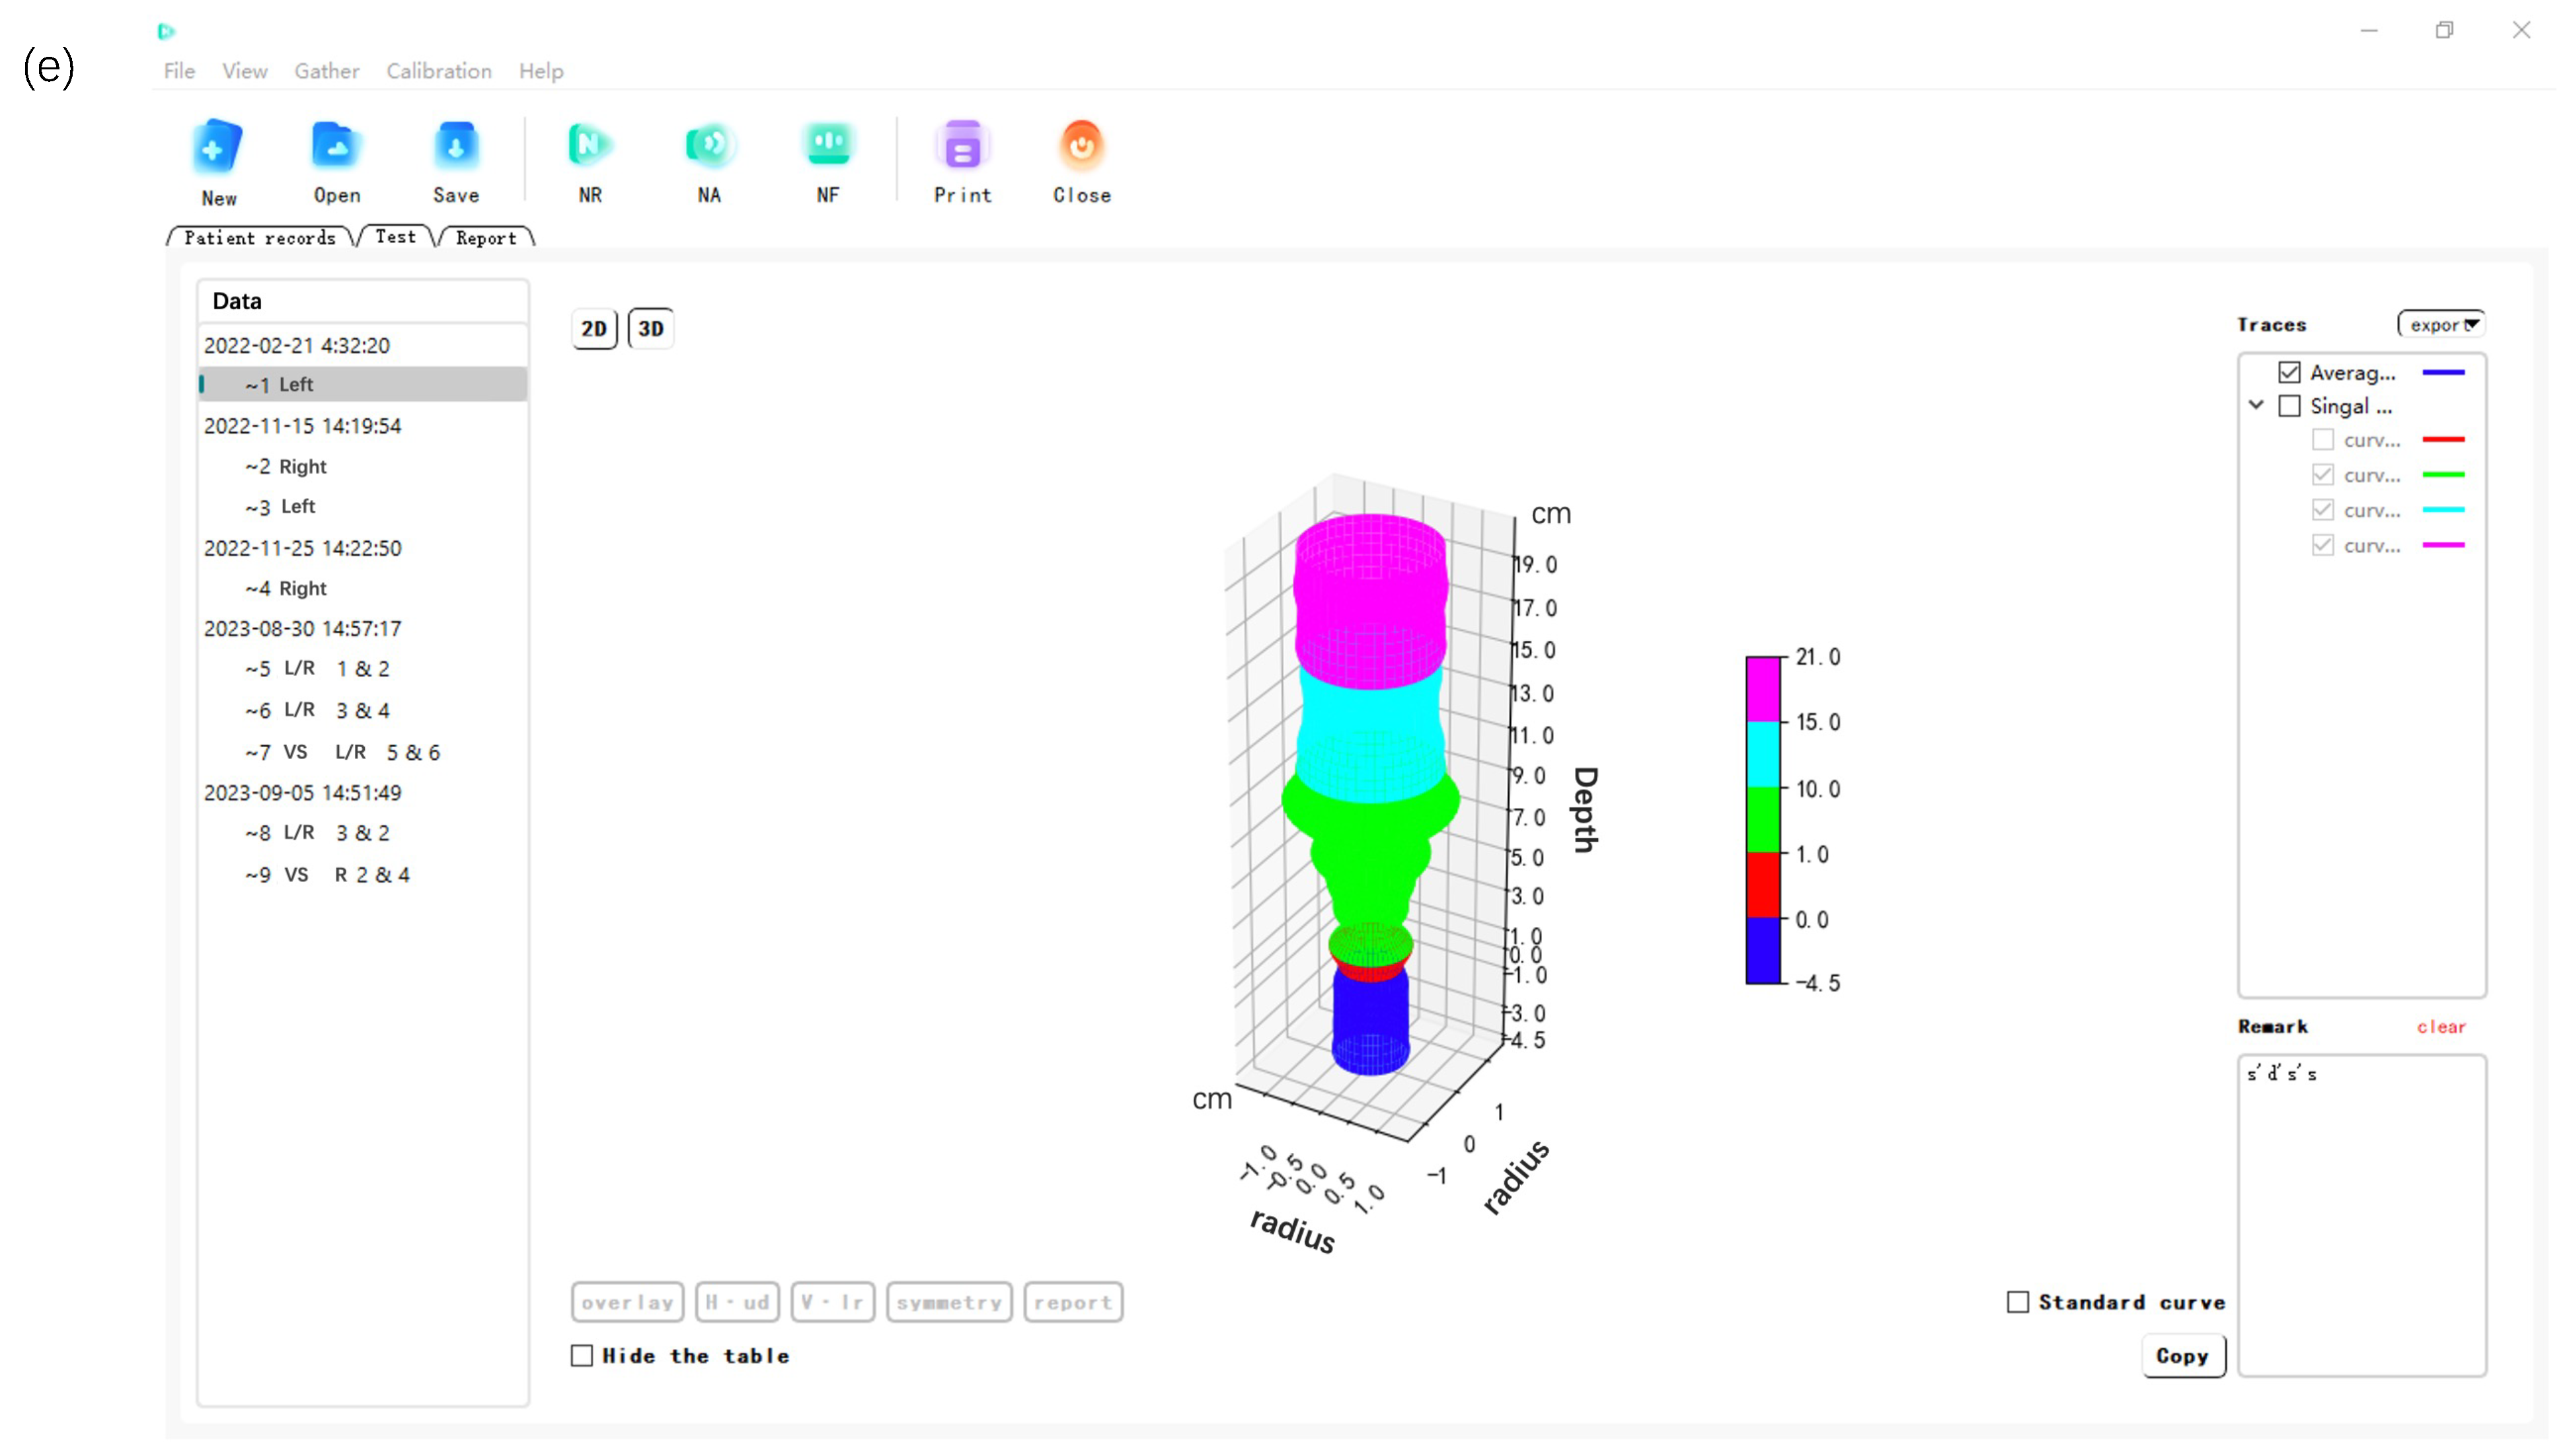The image size is (2567, 1456).
Task: Open the Gather menu
Action: [x=326, y=71]
